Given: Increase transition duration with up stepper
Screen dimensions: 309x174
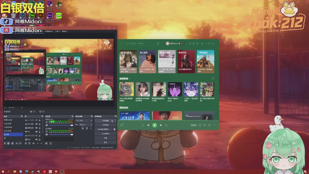Looking at the screenshot, I should [91, 124].
